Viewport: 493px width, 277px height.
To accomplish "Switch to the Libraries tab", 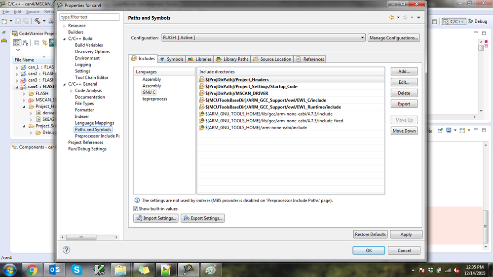I will click(x=200, y=59).
